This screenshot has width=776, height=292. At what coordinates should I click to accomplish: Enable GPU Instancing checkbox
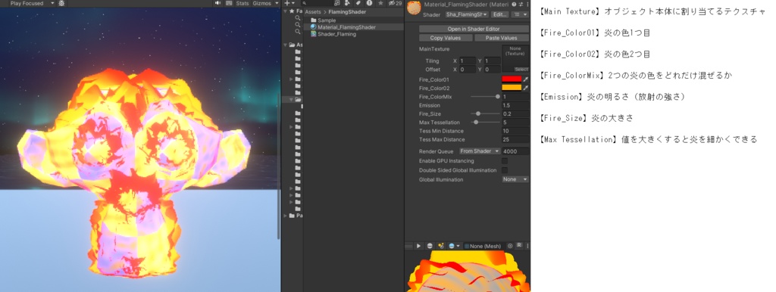505,161
